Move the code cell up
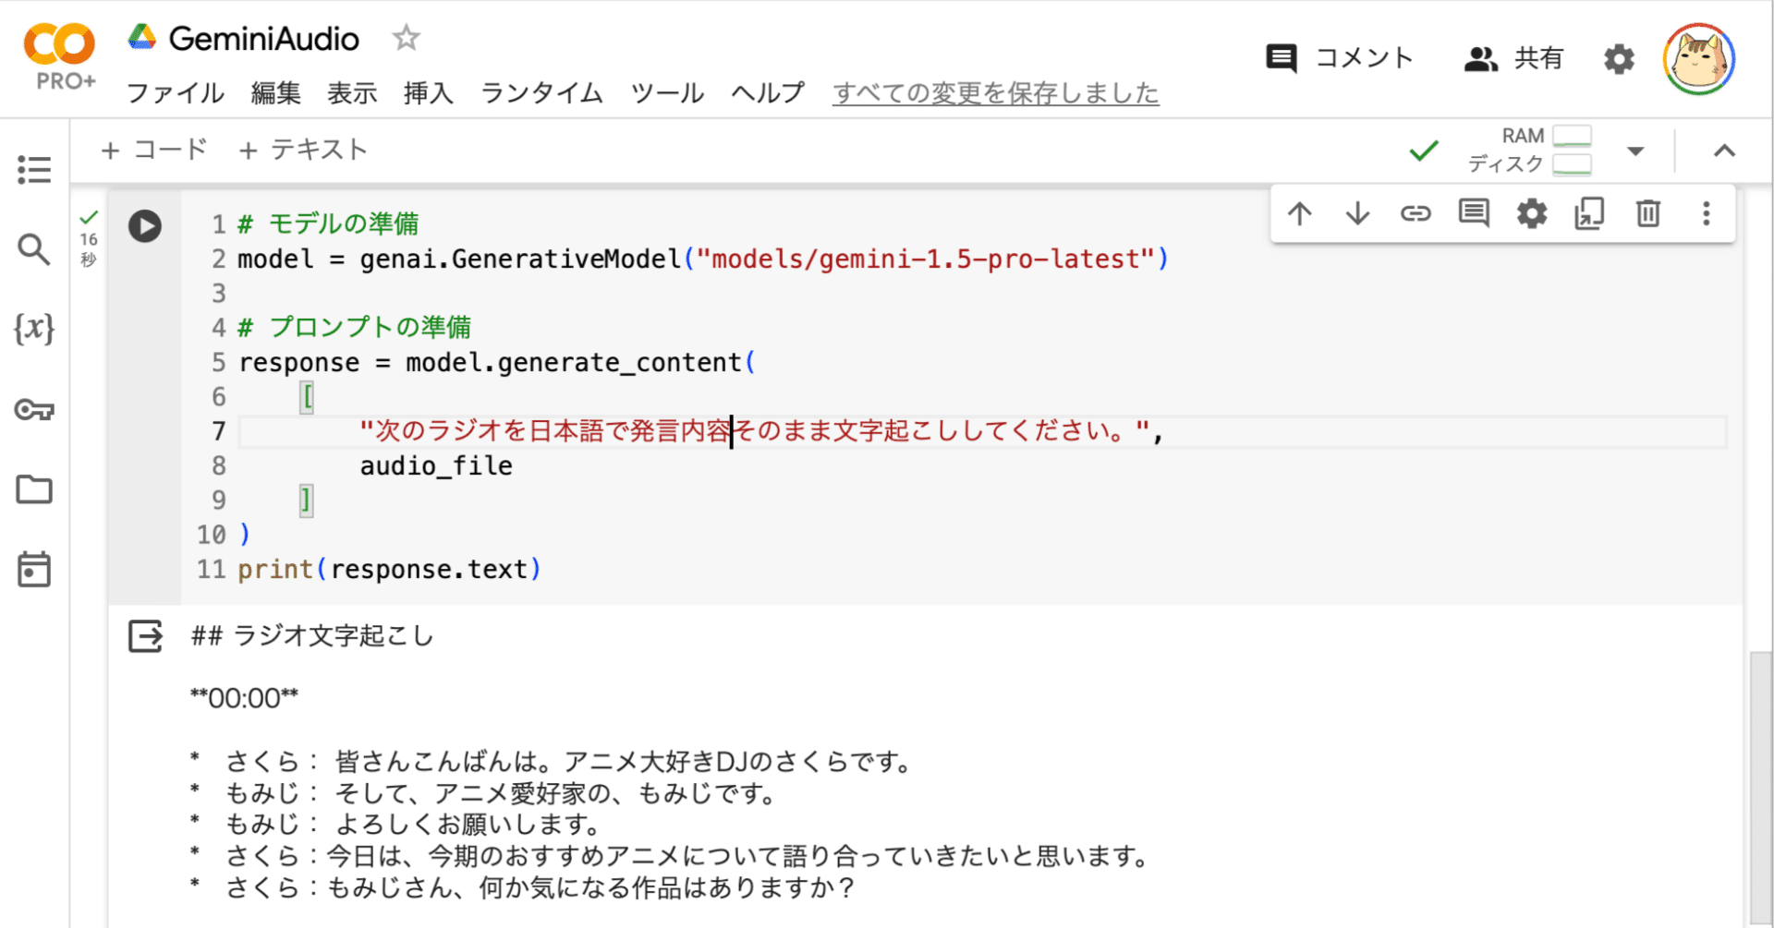Viewport: 1774px width, 928px height. pos(1300,213)
